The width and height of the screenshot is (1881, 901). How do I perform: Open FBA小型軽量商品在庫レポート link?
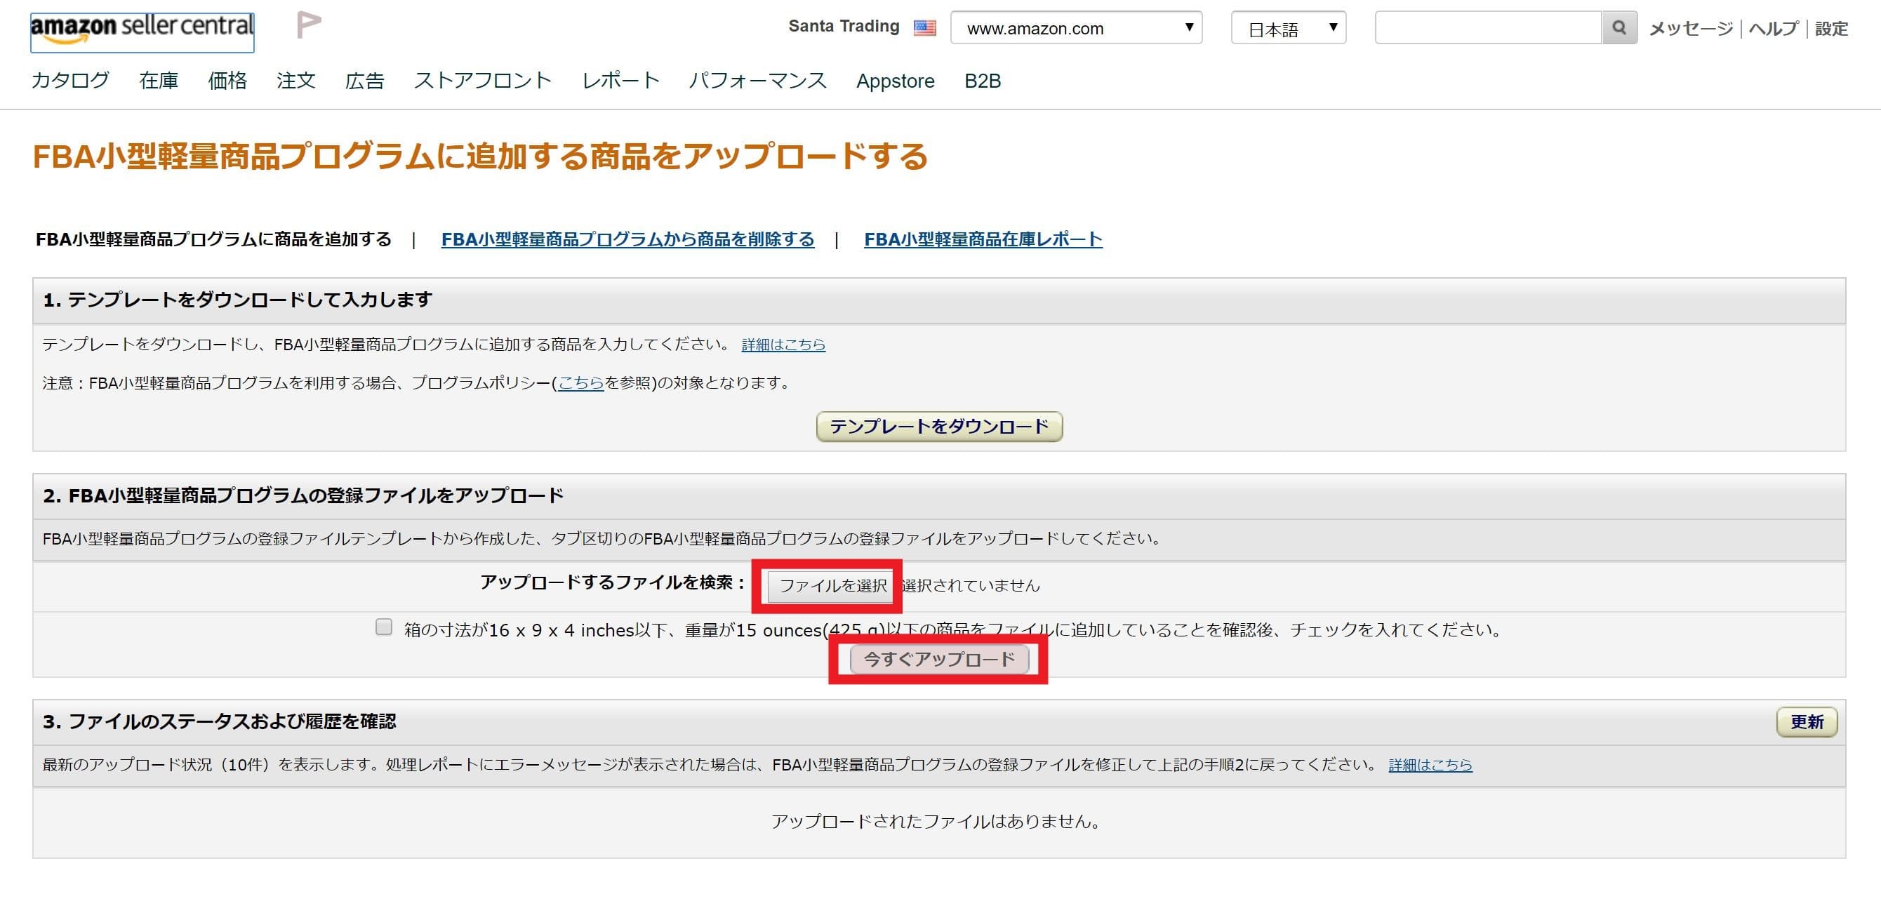(983, 239)
